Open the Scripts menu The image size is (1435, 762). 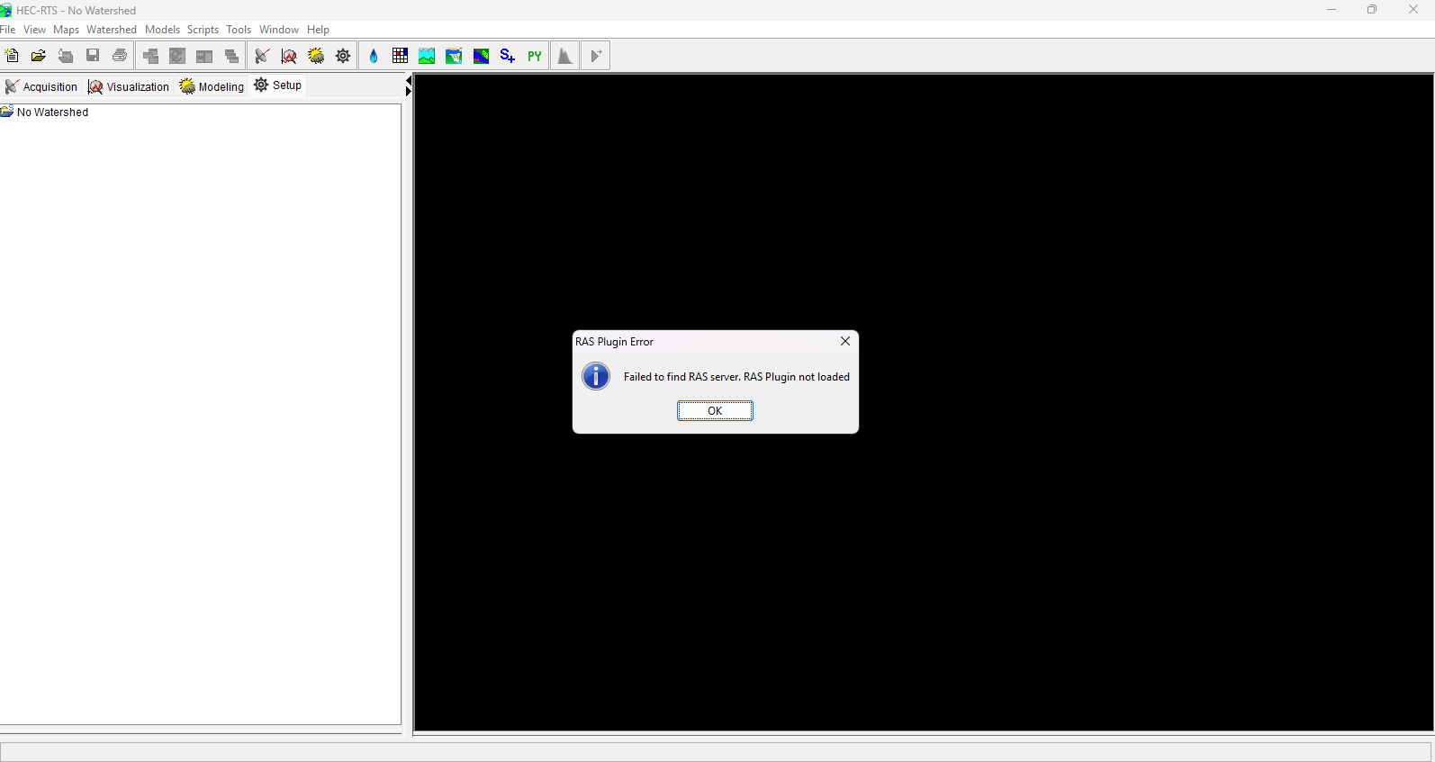(203, 30)
